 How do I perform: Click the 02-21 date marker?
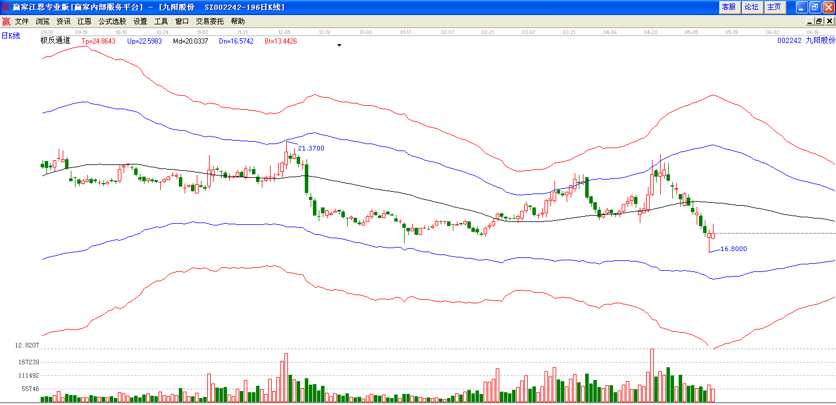click(488, 33)
